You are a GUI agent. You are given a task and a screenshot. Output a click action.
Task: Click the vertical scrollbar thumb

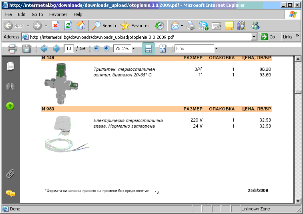coord(298,92)
